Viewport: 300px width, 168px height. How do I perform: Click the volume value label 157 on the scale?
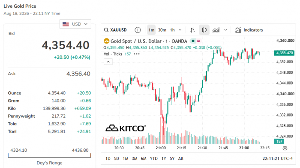[x=279, y=142]
